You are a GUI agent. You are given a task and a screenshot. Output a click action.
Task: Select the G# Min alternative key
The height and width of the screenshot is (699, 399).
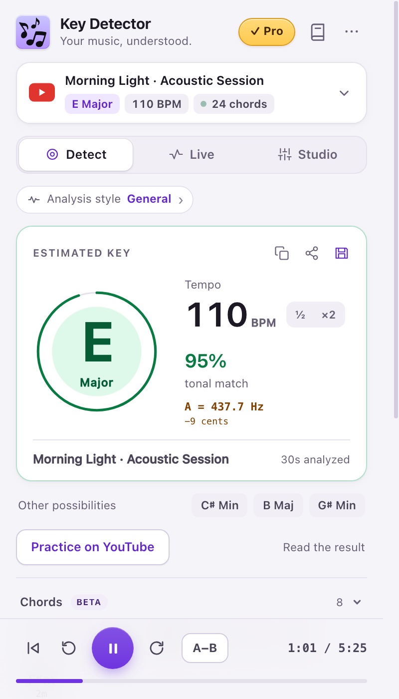pyautogui.click(x=337, y=505)
